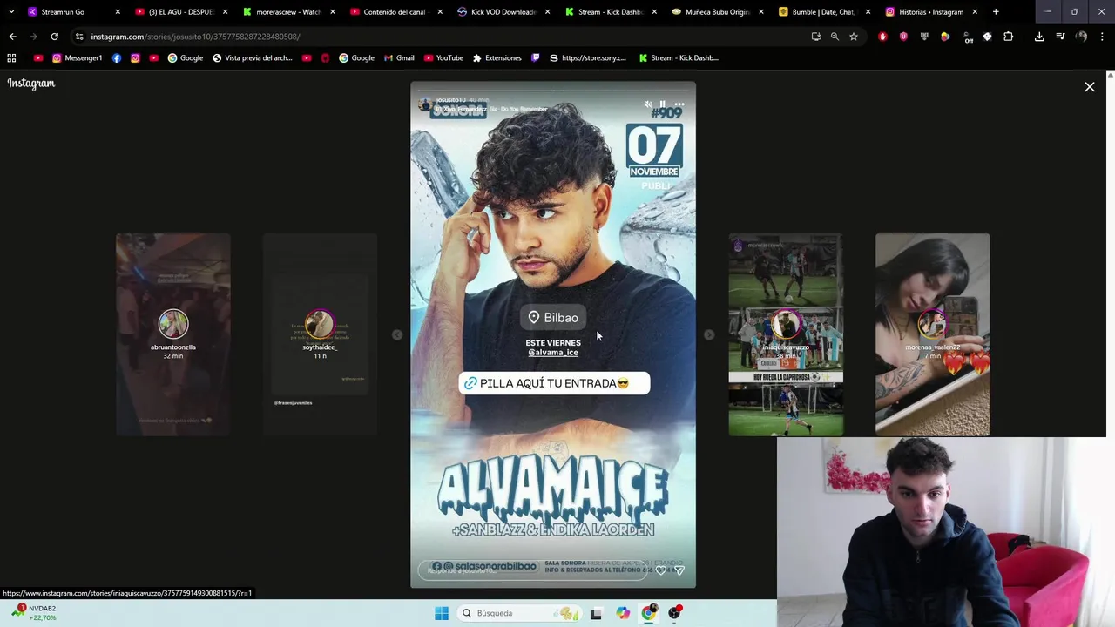Open iniaquiscavuzzo story thumbnail
Viewport: 1115px width, 627px height.
[786, 334]
